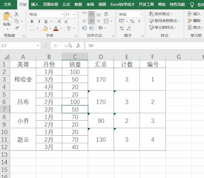Switch to the 插入 ribbon tab

[x=35, y=4]
